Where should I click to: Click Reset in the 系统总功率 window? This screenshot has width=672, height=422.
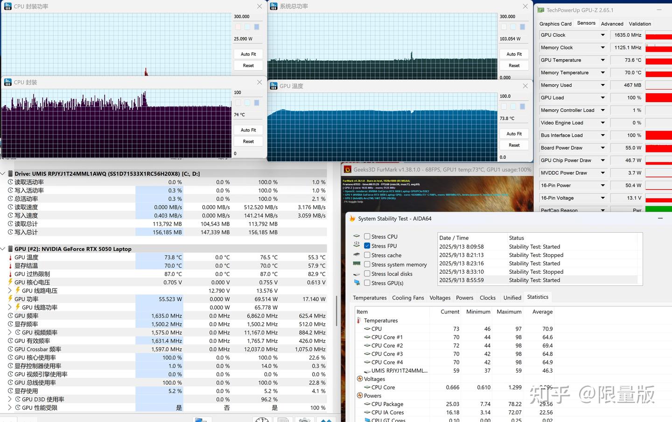point(514,66)
